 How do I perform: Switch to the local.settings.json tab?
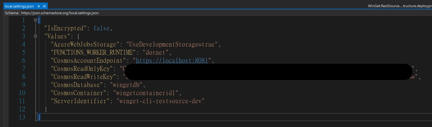pos(19,6)
